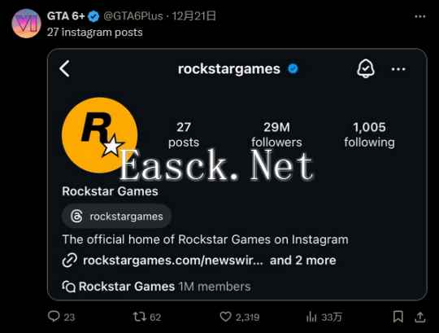Bookmark this tweet
The width and height of the screenshot is (439, 333).
pos(398,317)
